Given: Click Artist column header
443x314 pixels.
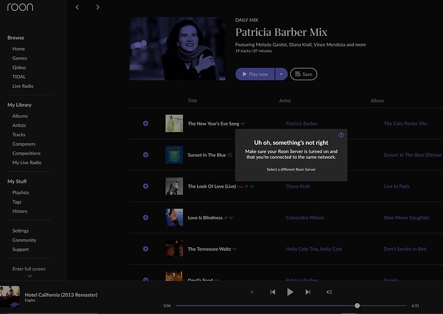Looking at the screenshot, I should 285,101.
